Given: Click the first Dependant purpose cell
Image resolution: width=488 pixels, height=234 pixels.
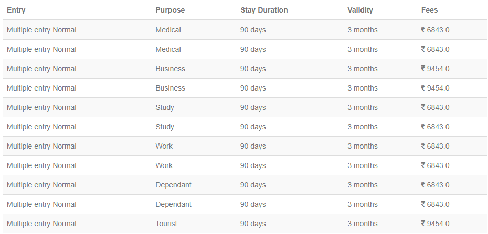Looking at the screenshot, I should pos(173,185).
